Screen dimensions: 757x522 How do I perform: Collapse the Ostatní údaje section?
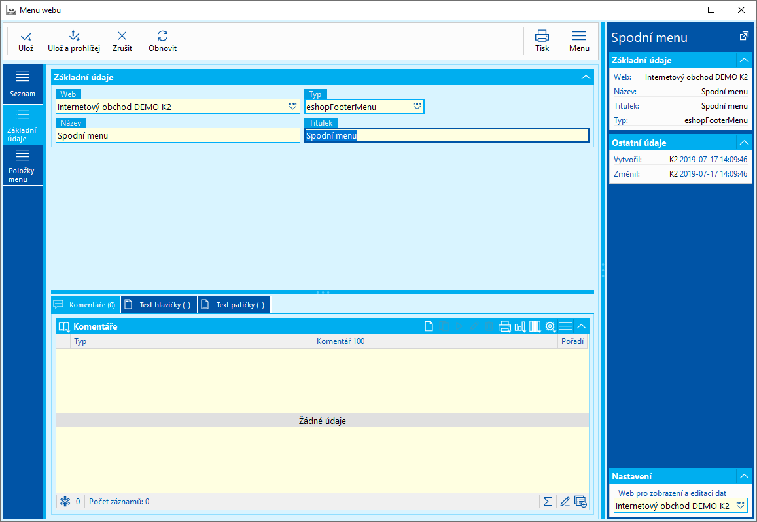[x=744, y=143]
